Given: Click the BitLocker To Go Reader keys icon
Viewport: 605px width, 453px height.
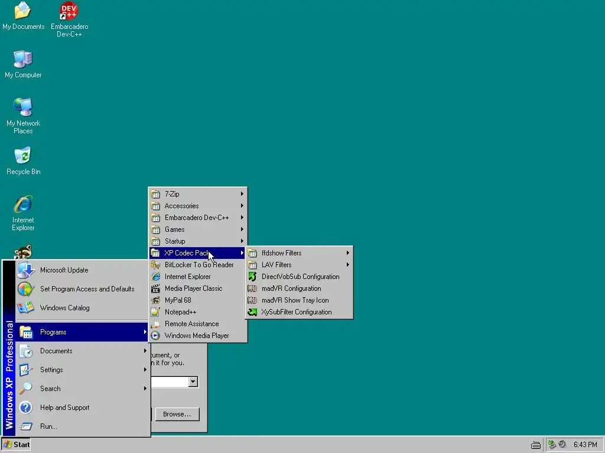Looking at the screenshot, I should (x=155, y=265).
